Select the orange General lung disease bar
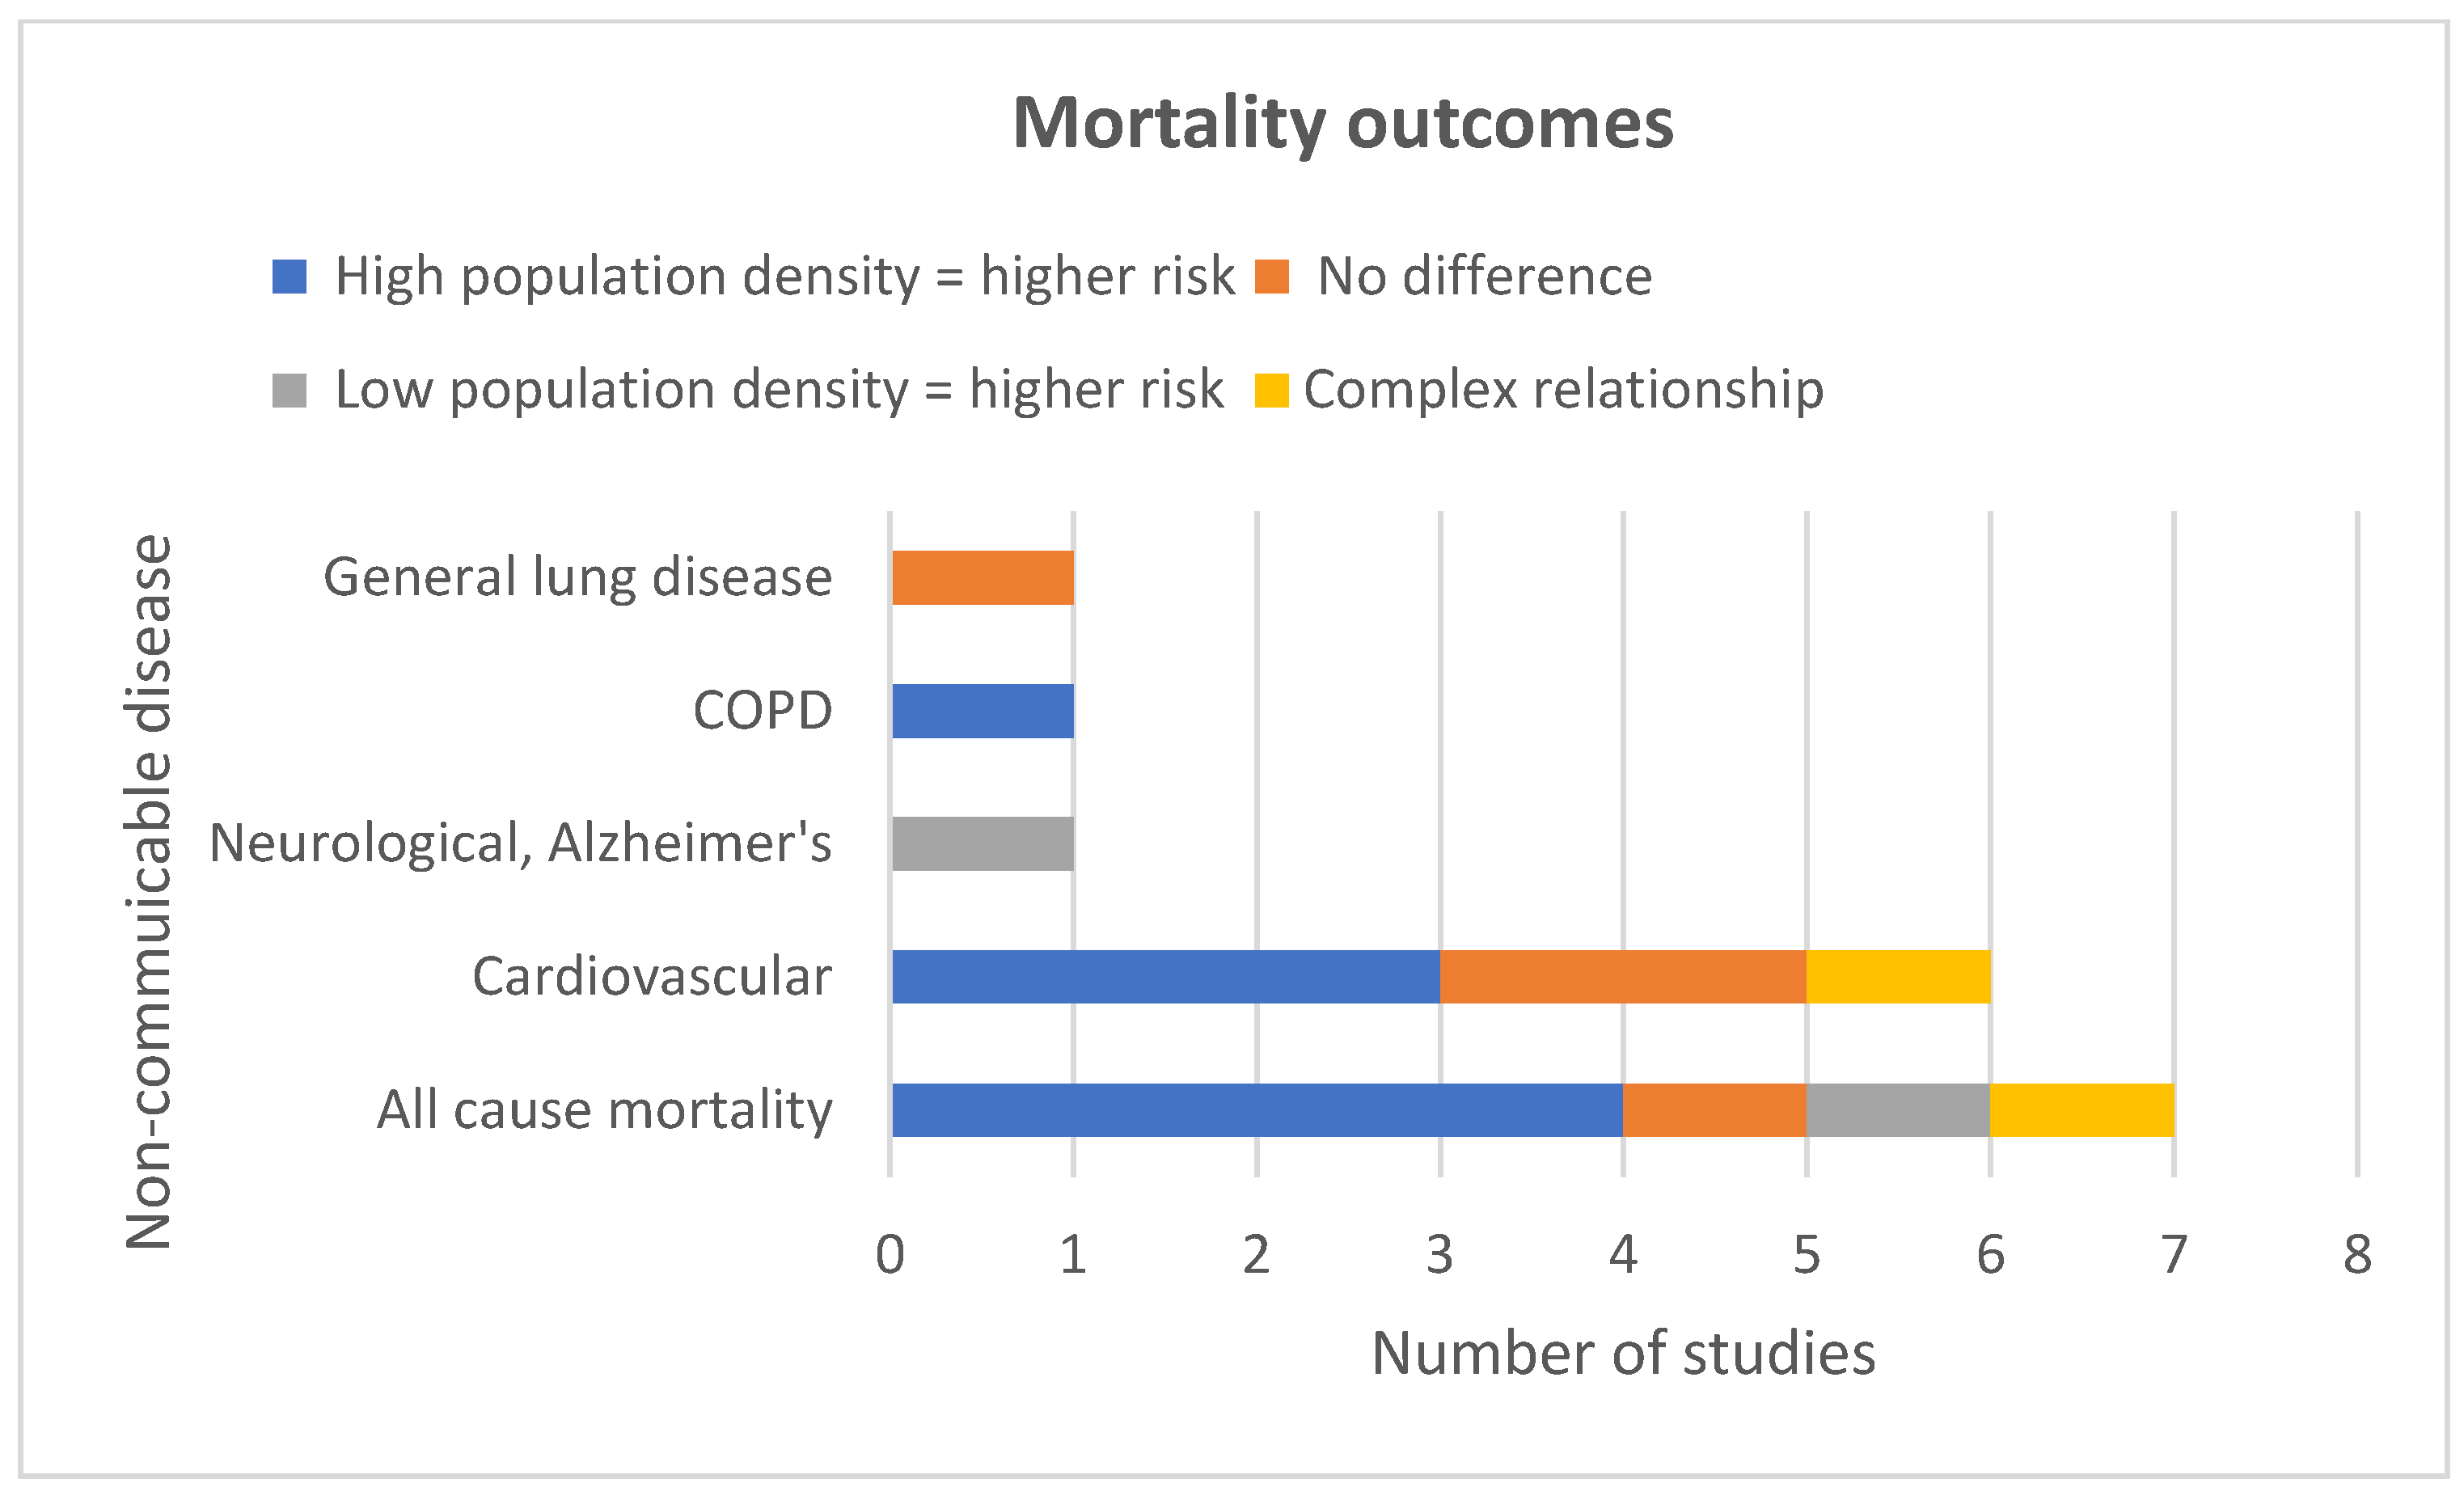The height and width of the screenshot is (1500, 2464). tap(982, 578)
